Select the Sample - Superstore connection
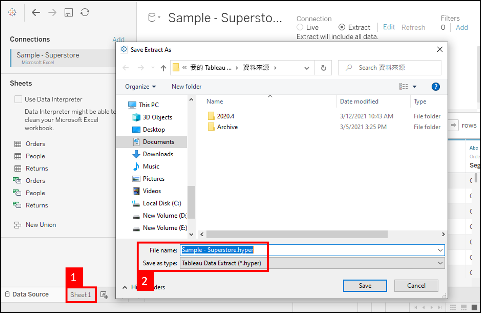Image resolution: width=481 pixels, height=313 pixels. tap(63, 58)
